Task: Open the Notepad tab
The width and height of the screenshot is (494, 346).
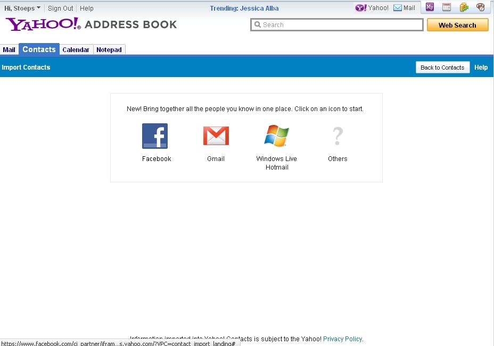Action: coord(109,50)
